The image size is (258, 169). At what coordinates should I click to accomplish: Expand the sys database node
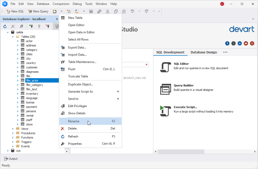(x=8, y=150)
